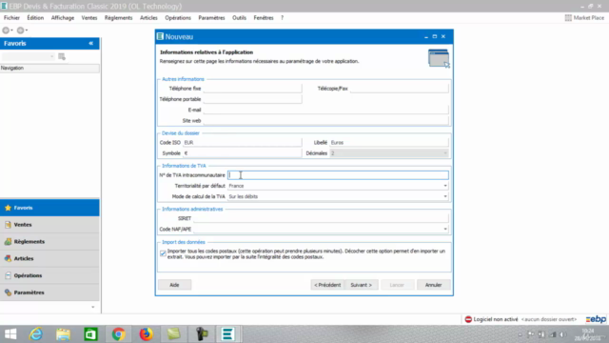Screen dimensions: 609x343
Task: Click the Code ISO field
Action: 242,142
